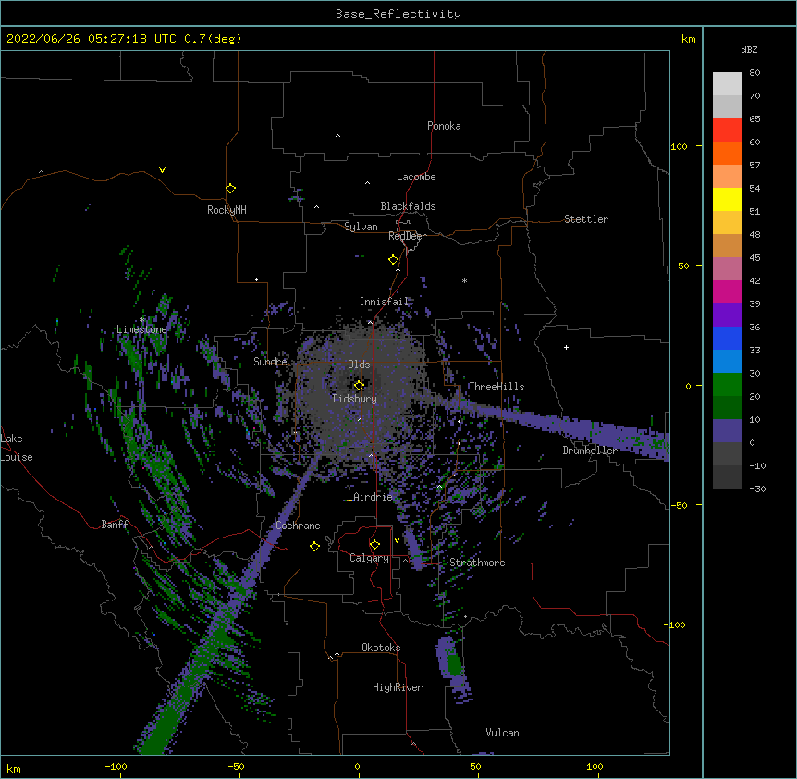Click the RockyMH town label
The image size is (797, 779).
tap(227, 210)
